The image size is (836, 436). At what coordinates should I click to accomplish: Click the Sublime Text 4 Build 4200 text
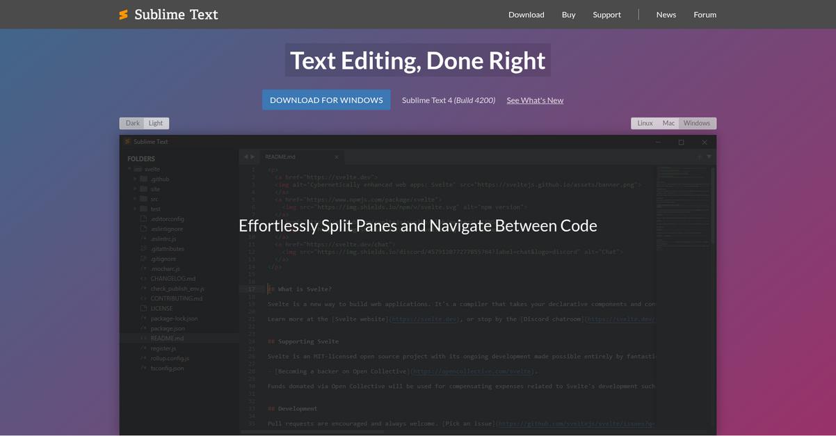(x=449, y=100)
